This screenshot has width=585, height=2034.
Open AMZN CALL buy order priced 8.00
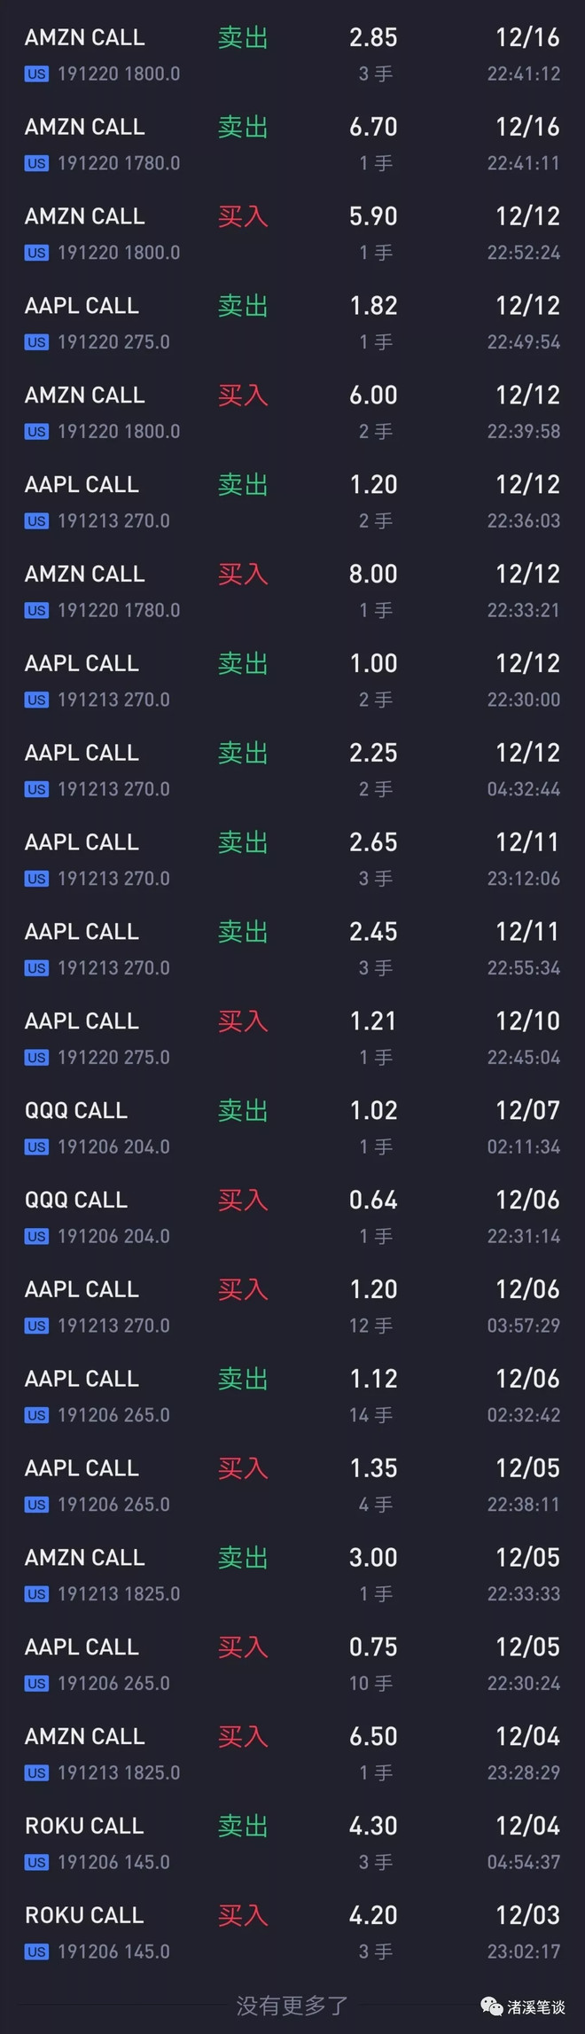click(x=292, y=591)
